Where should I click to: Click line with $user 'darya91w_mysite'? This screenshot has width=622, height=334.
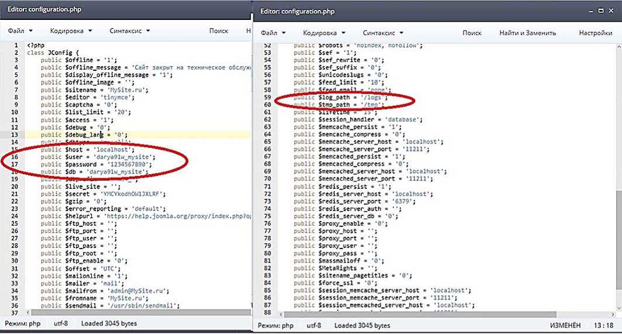tap(98, 157)
